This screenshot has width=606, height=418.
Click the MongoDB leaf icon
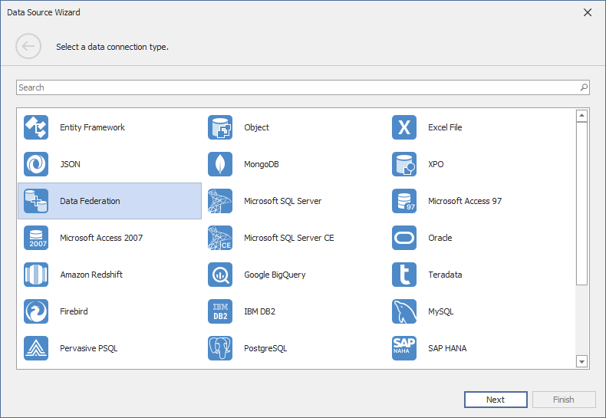pos(220,164)
